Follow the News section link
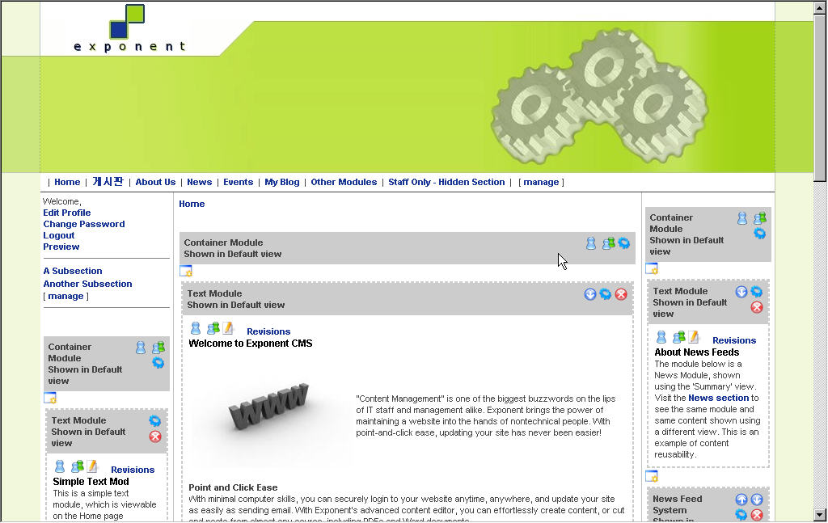828x523 pixels. tap(719, 398)
